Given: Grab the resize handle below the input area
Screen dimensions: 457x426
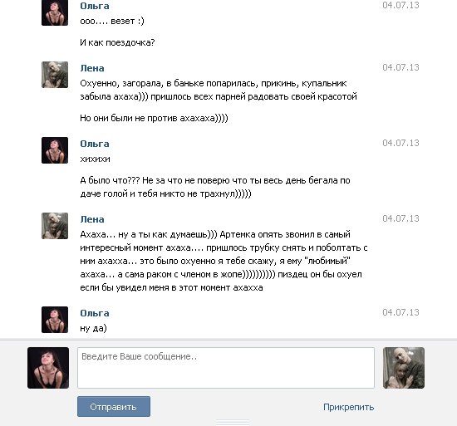Looking at the screenshot, I should pyautogui.click(x=233, y=421).
